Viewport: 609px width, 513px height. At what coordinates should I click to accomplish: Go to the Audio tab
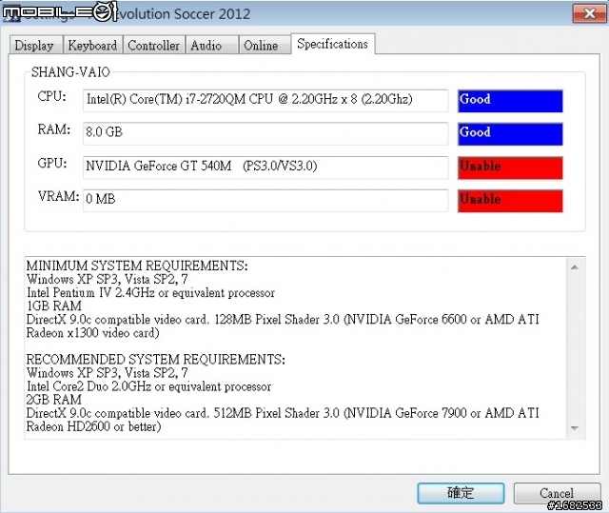(211, 45)
